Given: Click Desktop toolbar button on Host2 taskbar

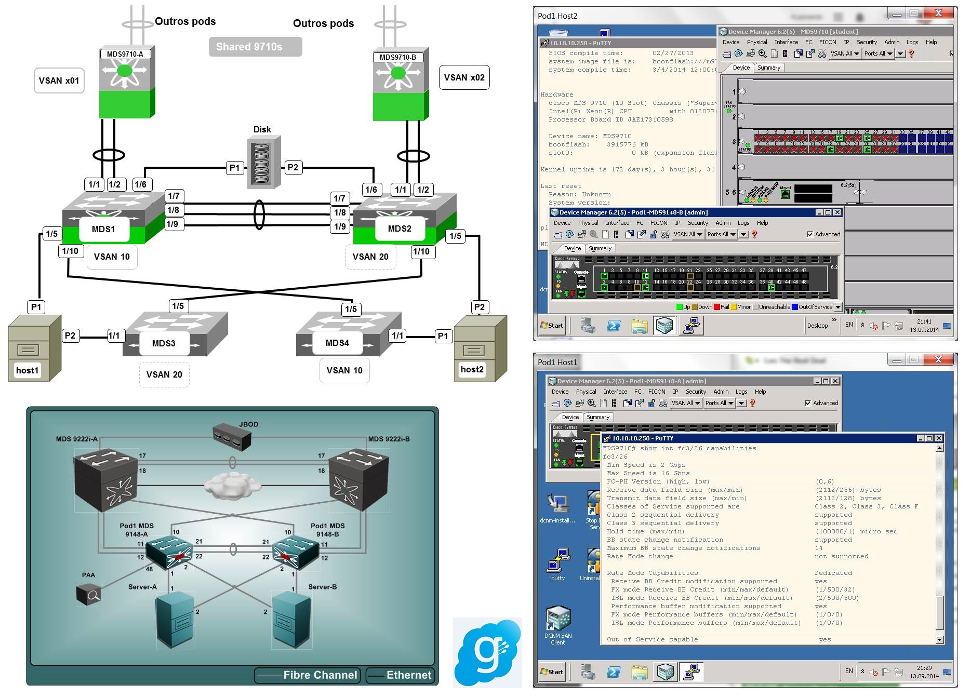Looking at the screenshot, I should (817, 326).
